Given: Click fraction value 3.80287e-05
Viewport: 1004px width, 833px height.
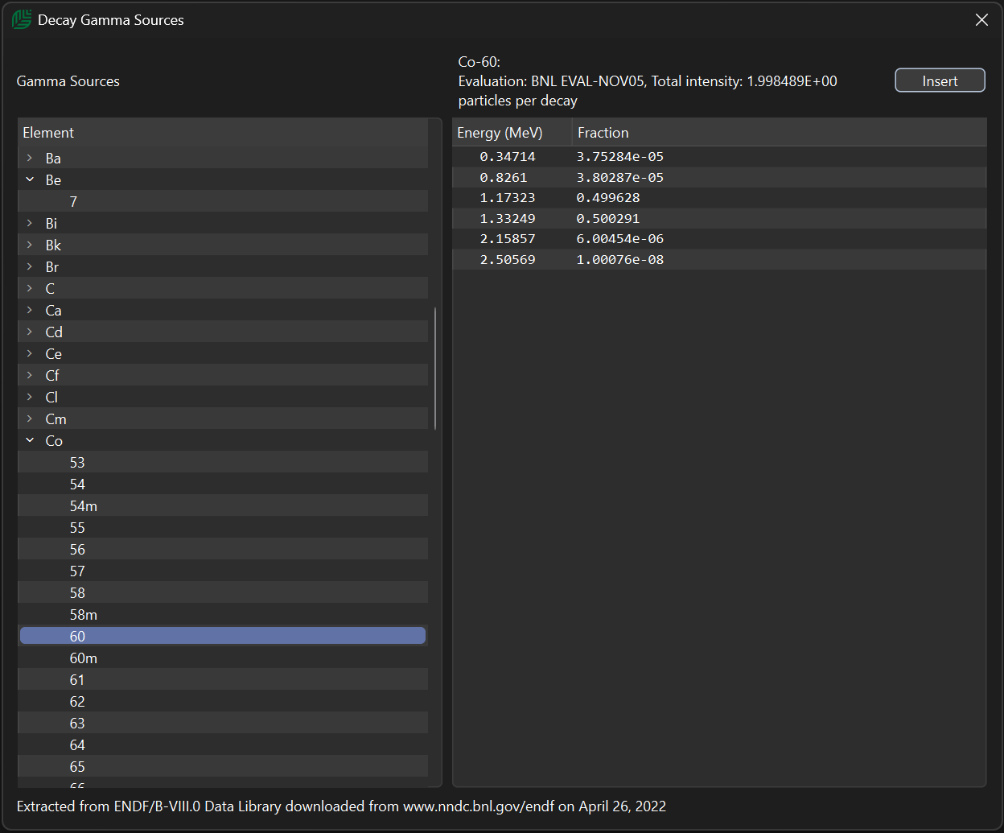Looking at the screenshot, I should tap(620, 177).
